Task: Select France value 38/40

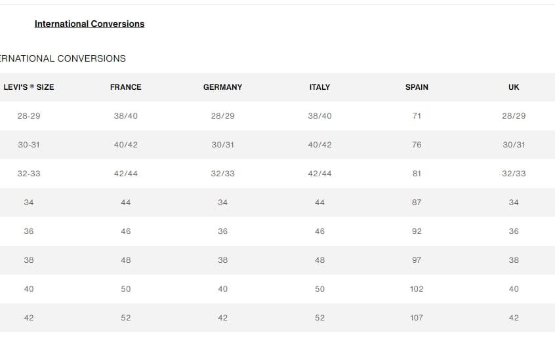Action: (126, 115)
